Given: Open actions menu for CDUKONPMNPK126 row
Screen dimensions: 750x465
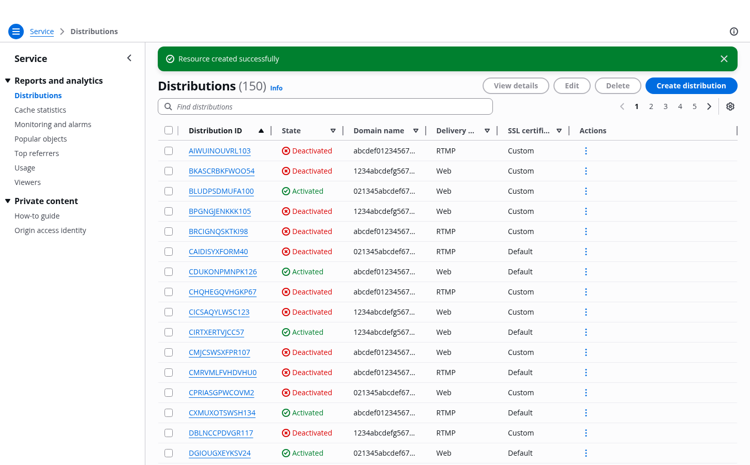Looking at the screenshot, I should coord(586,272).
